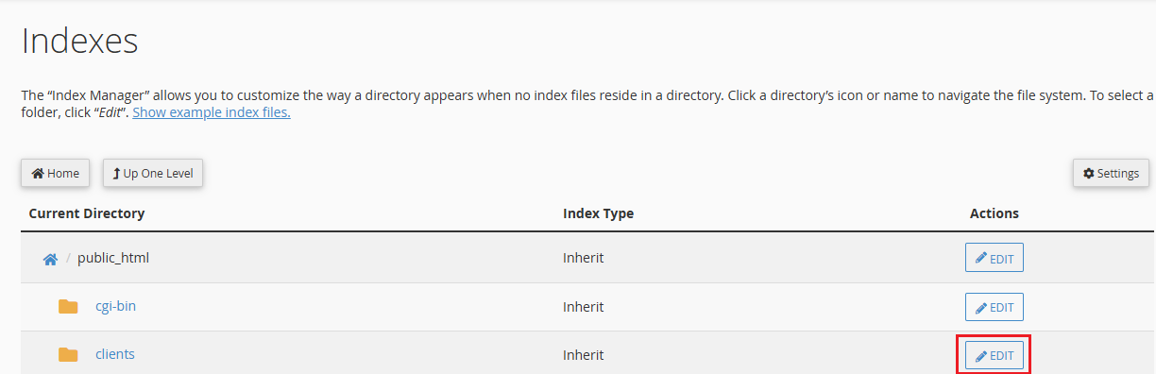Click the gear icon on Settings
Image resolution: width=1156 pixels, height=374 pixels.
1089,174
